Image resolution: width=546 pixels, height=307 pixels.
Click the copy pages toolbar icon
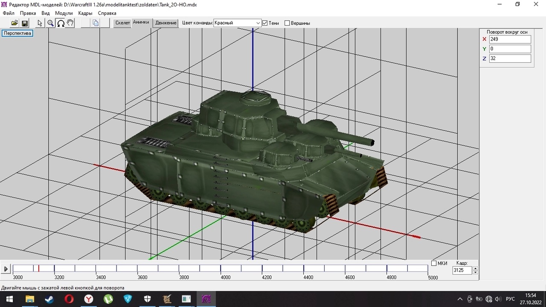[96, 23]
